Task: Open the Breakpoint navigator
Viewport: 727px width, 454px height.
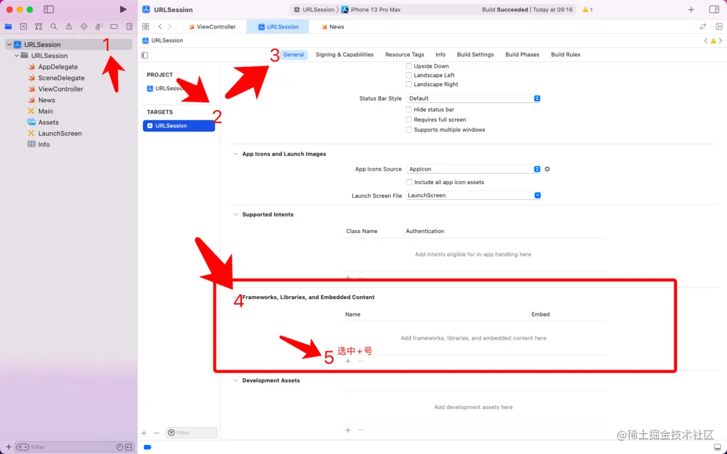Action: [x=114, y=27]
